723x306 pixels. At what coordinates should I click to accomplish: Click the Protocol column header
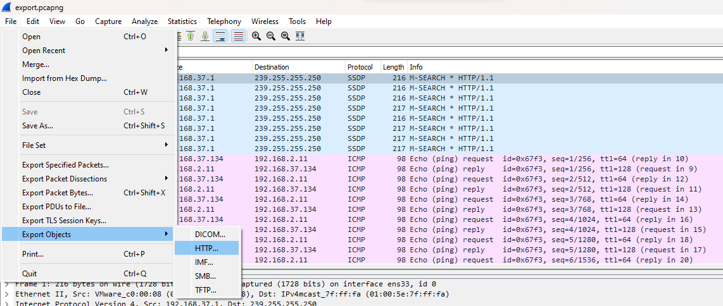360,67
